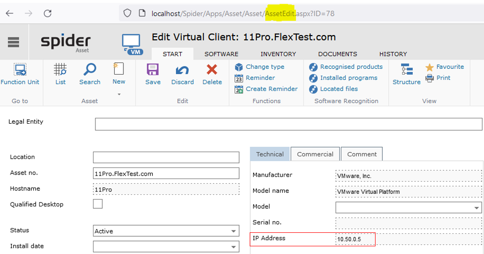Discard the current edits
The height and width of the screenshot is (254, 484).
pyautogui.click(x=182, y=74)
